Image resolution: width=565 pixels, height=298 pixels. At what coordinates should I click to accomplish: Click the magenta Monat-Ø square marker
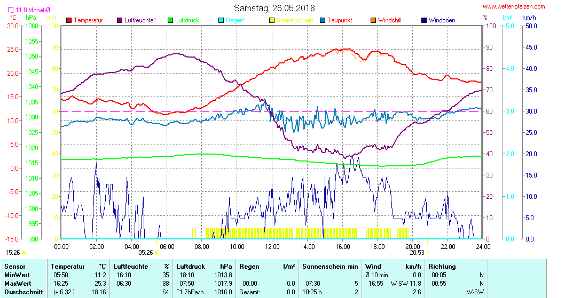coord(11,10)
